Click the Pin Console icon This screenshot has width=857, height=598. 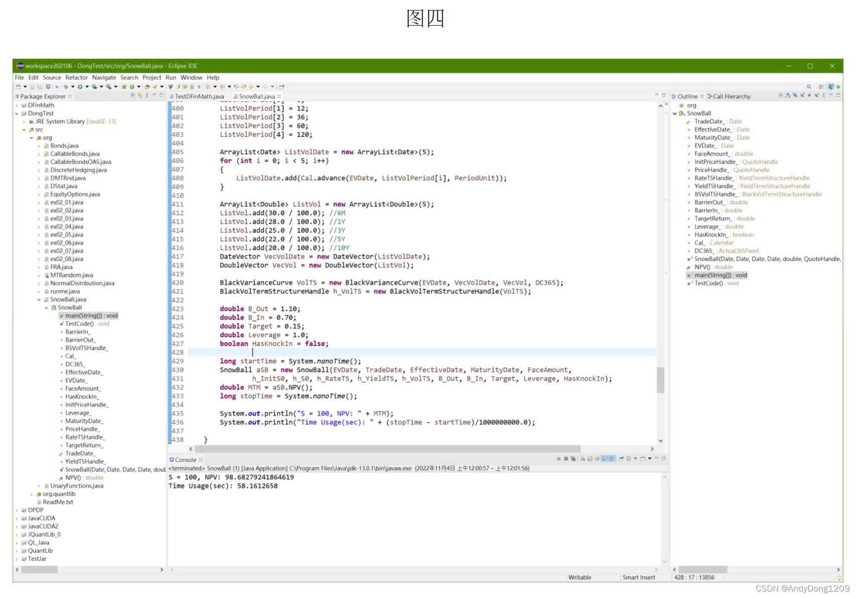(x=621, y=459)
